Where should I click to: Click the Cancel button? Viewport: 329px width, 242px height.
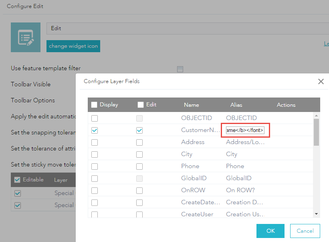click(305, 231)
